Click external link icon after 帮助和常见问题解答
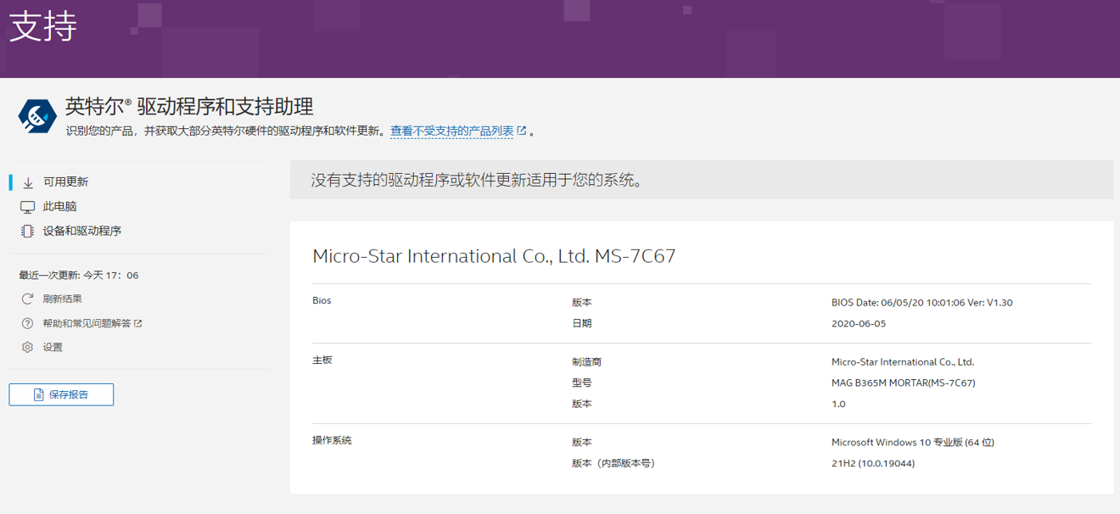This screenshot has width=1120, height=514. (138, 323)
